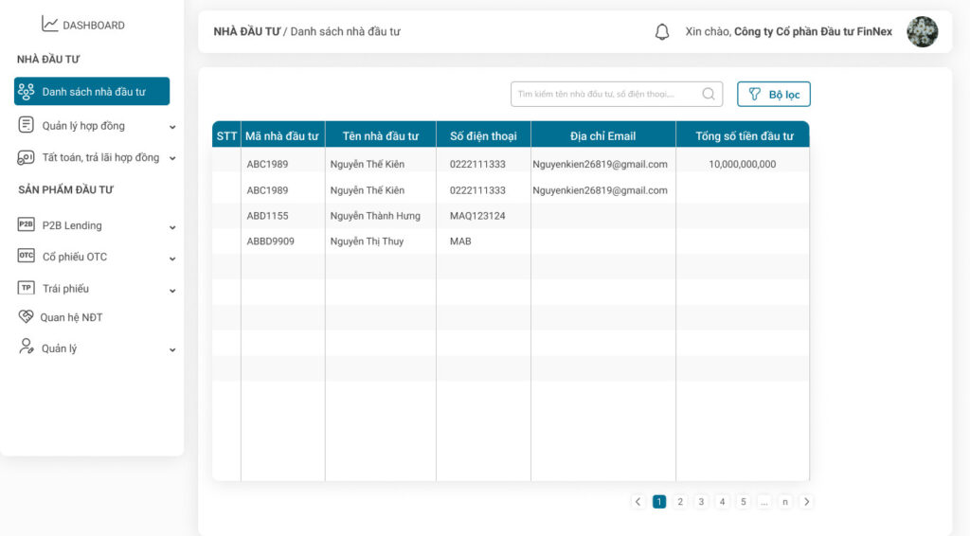
Task: Click the user profile avatar
Action: coord(922,31)
